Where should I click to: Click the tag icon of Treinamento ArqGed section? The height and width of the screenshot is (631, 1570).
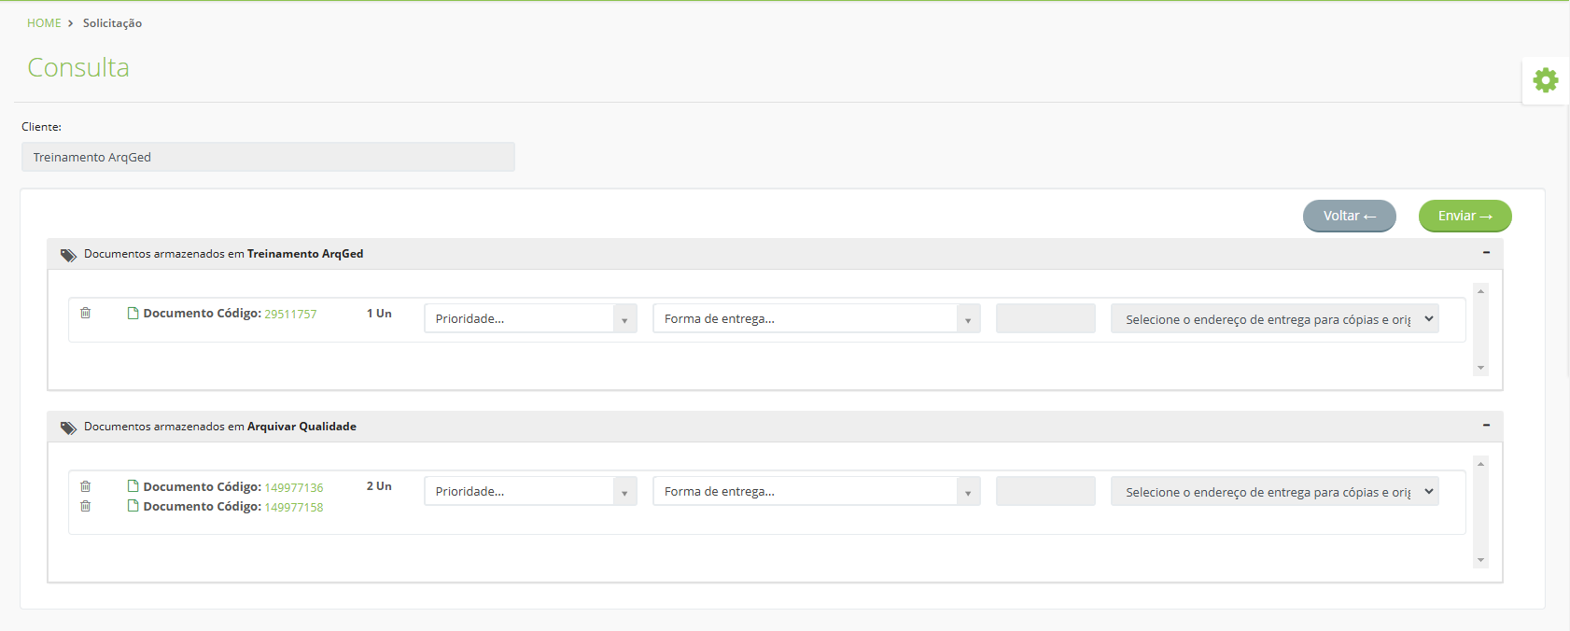pos(68,255)
